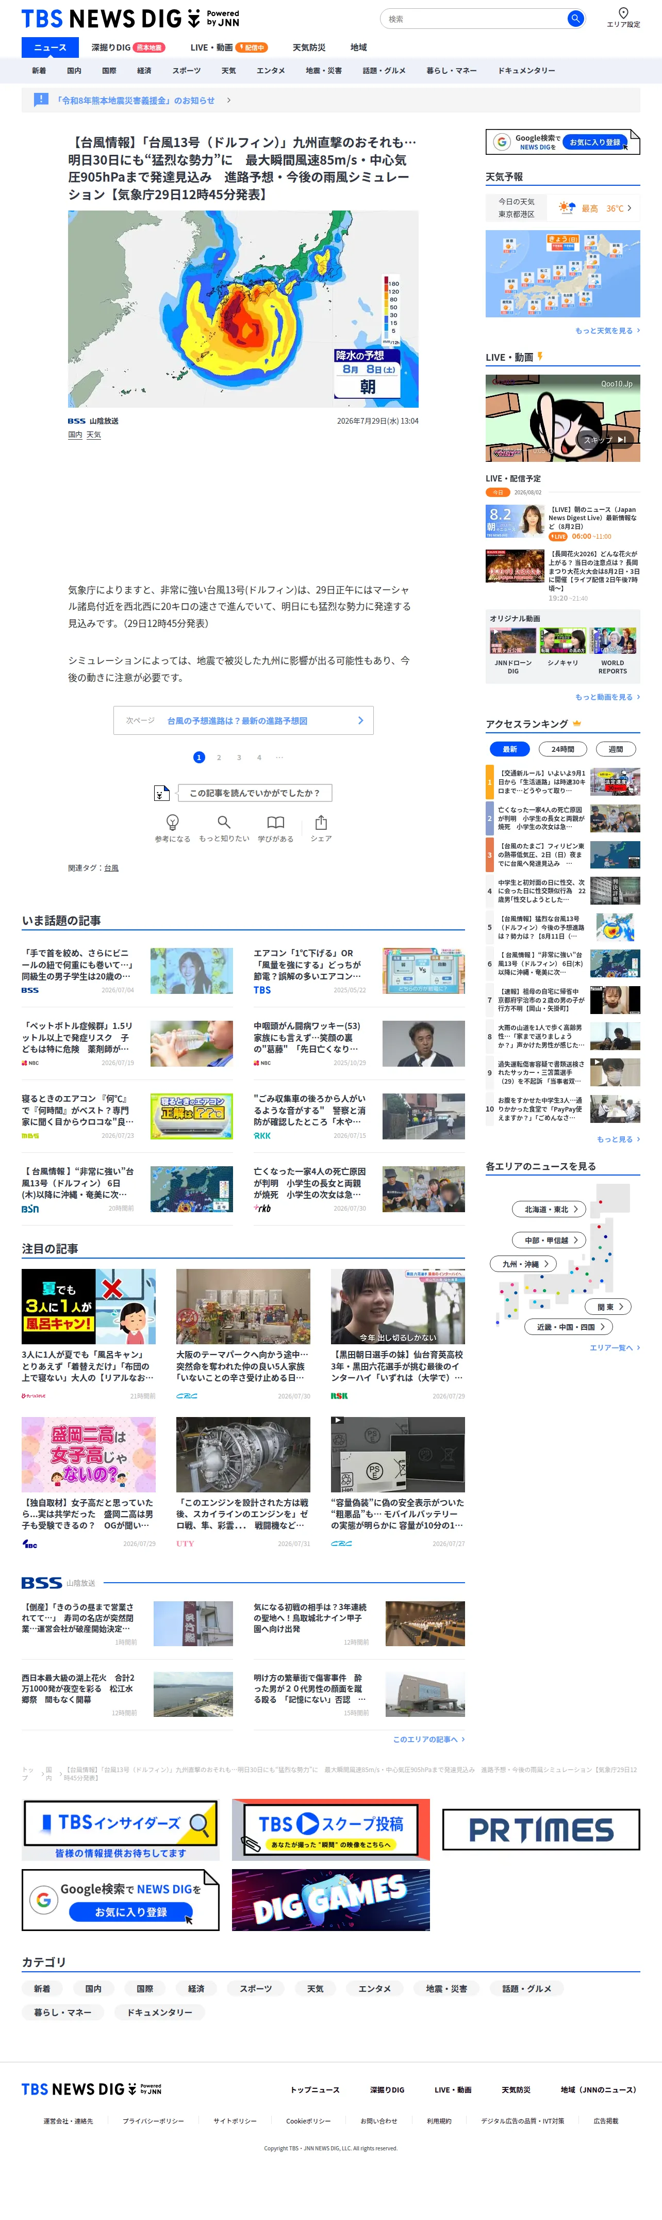The image size is (662, 2220).
Task: Click the alert icon in the notice bar
Action: tap(40, 100)
